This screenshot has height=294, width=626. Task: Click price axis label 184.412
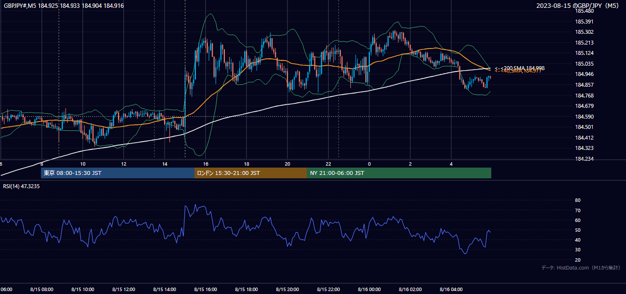[583, 138]
